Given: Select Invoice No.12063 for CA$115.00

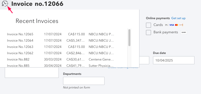Looking at the screenshot, I should pos(61,47).
